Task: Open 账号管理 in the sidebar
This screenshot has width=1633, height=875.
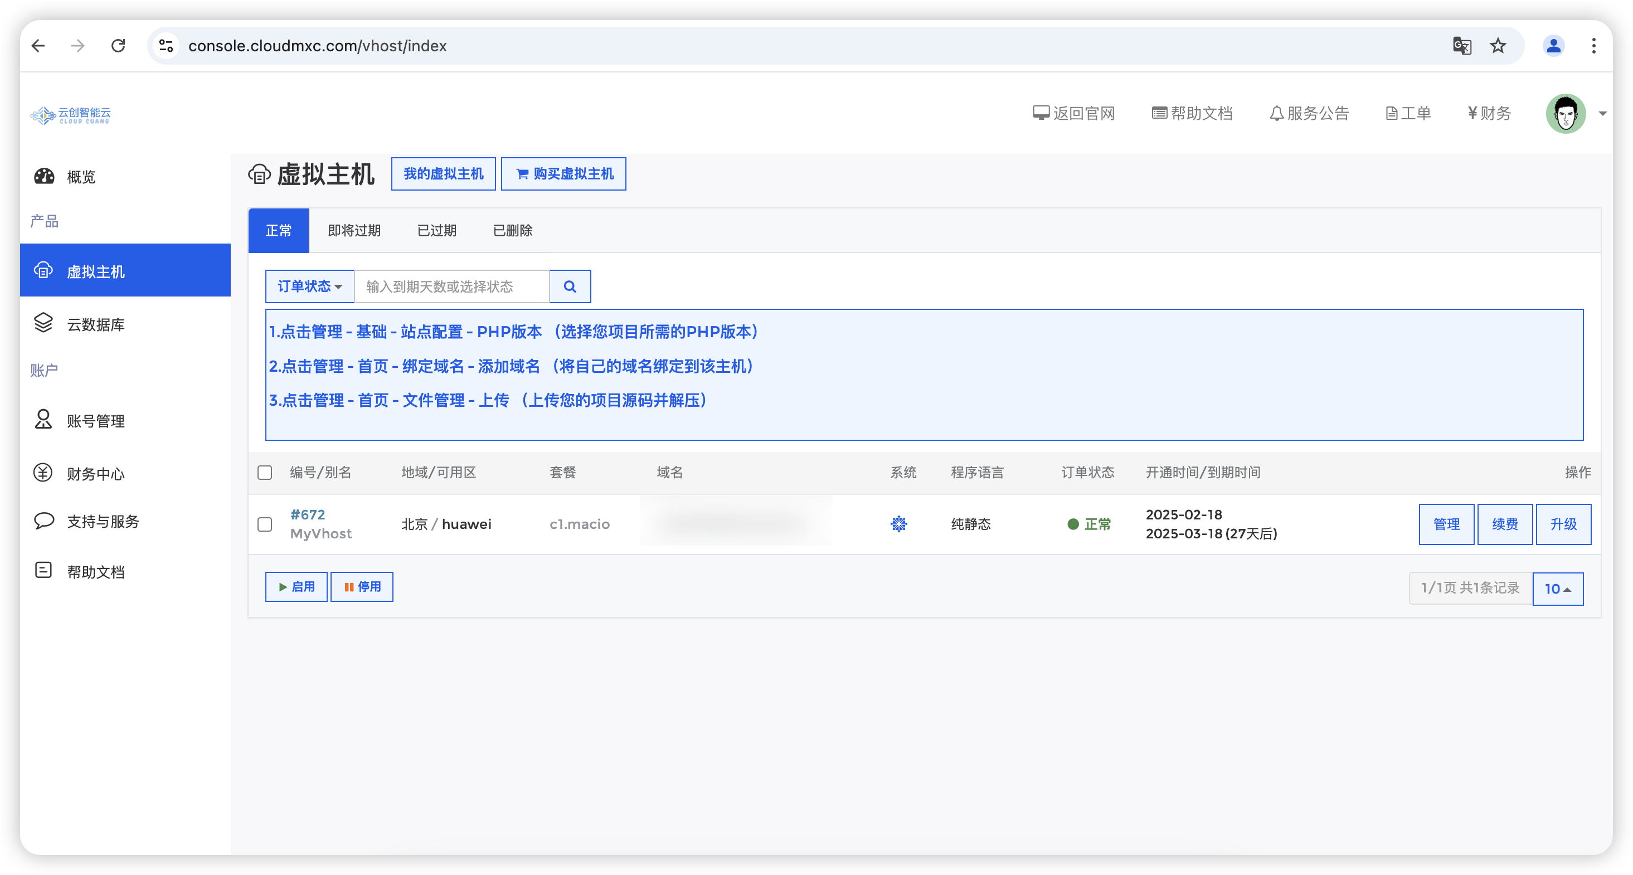Action: pyautogui.click(x=125, y=420)
